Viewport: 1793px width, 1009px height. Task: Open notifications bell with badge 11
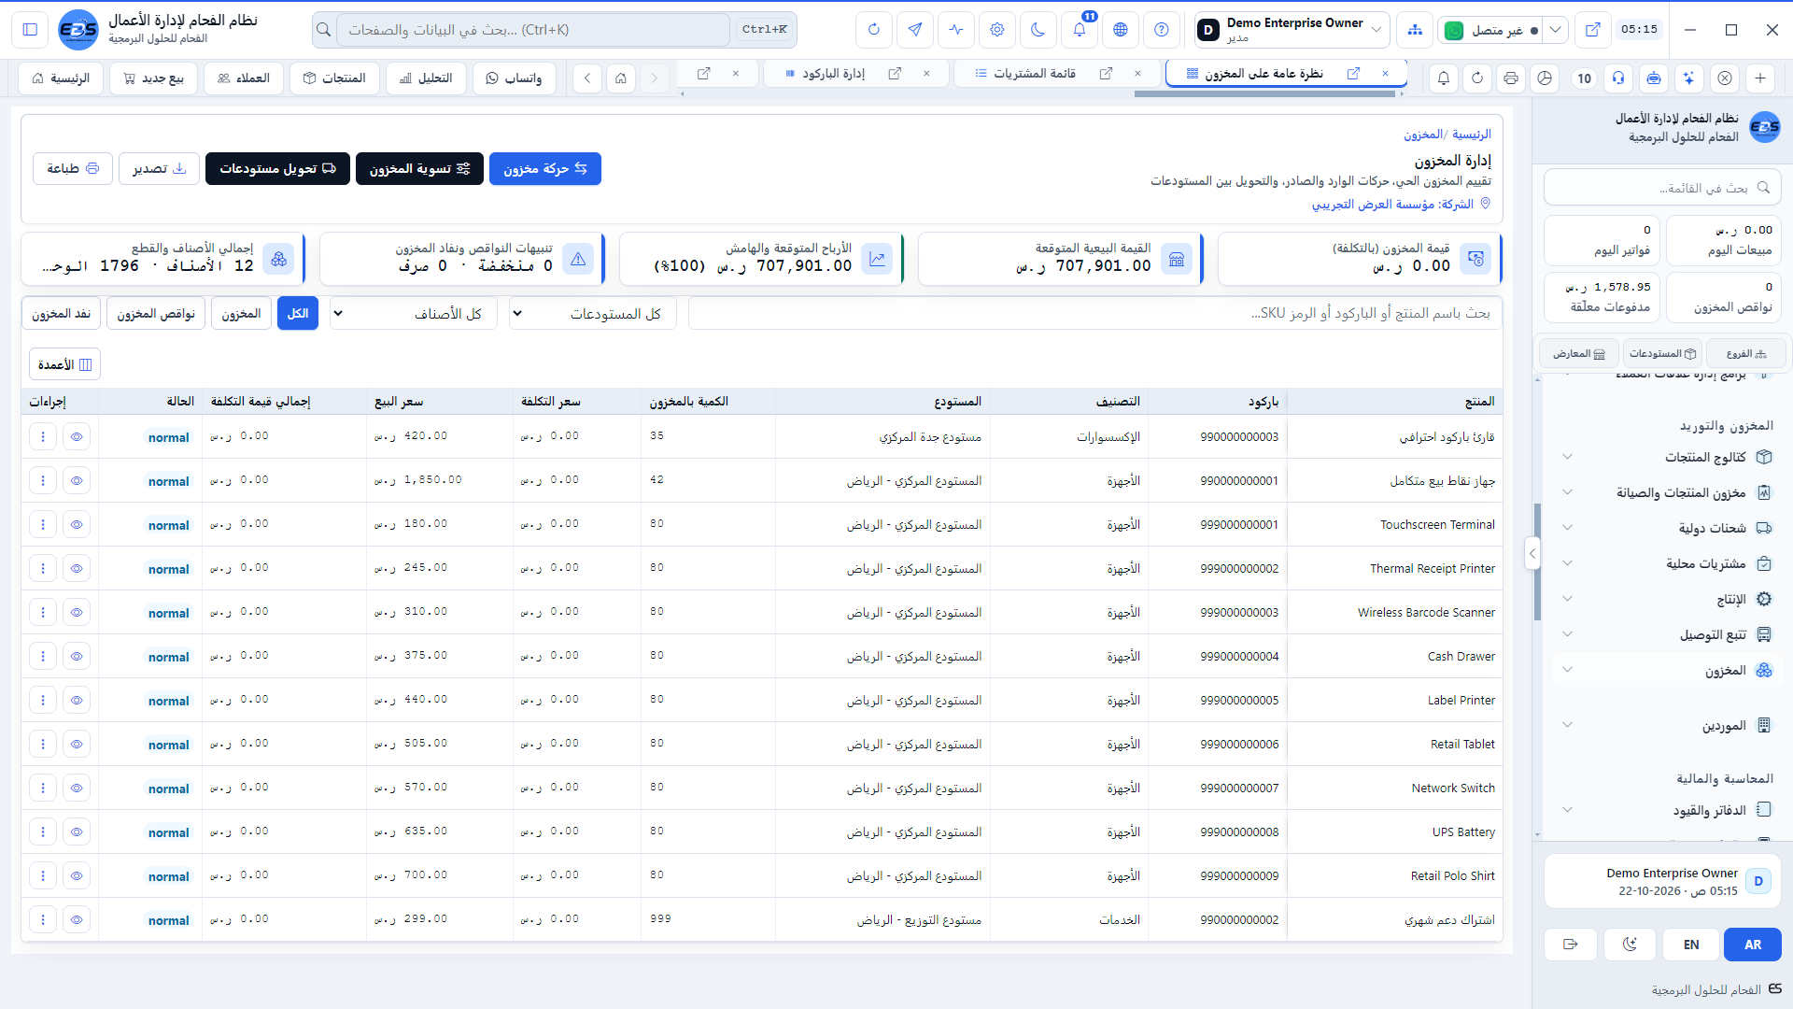[x=1079, y=30]
